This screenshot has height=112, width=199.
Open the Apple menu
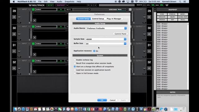14,2
